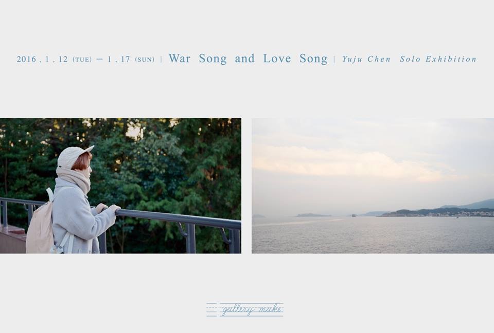Screen dimensions: 494x333
Task: Select the end date 1 . 17
Action: coord(119,59)
